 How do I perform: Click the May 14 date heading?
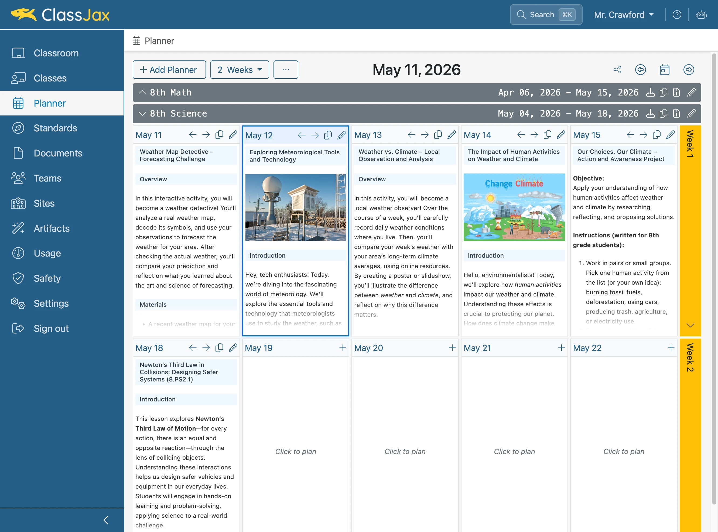pyautogui.click(x=477, y=135)
